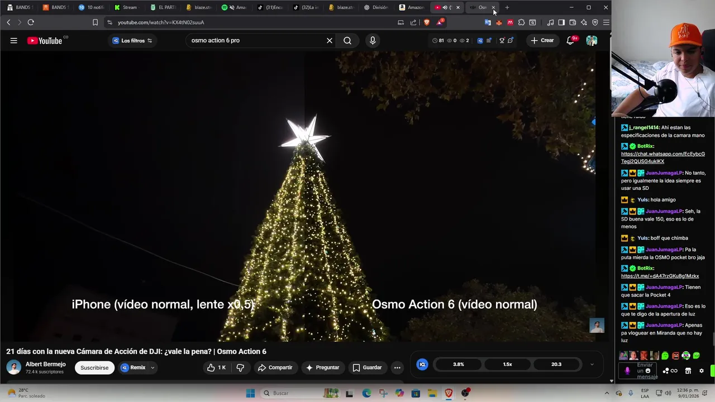This screenshot has height=402, width=715.
Task: Click the Crear create button
Action: click(542, 40)
